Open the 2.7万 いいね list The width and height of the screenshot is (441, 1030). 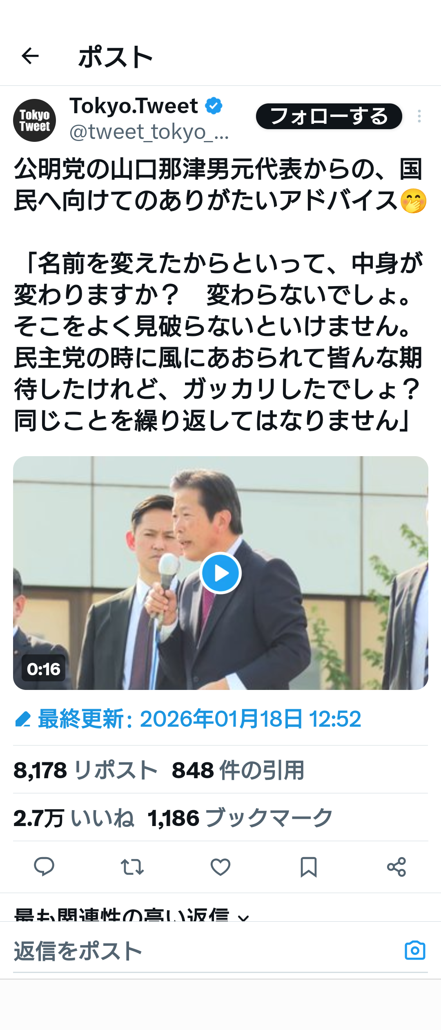[74, 818]
